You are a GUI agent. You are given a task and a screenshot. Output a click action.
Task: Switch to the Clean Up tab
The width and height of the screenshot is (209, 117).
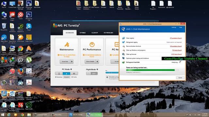95,32
